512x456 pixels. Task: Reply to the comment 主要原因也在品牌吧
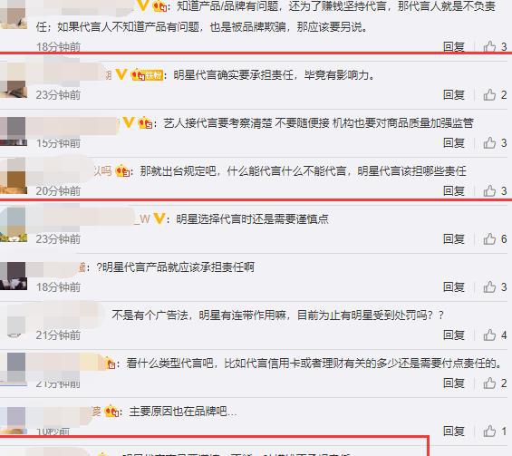[x=454, y=431]
